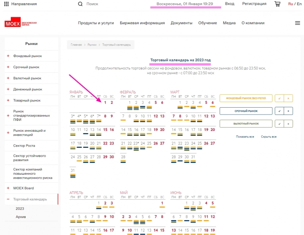Open the hamburger menu icon
304x235 pixels.
coord(297,23)
